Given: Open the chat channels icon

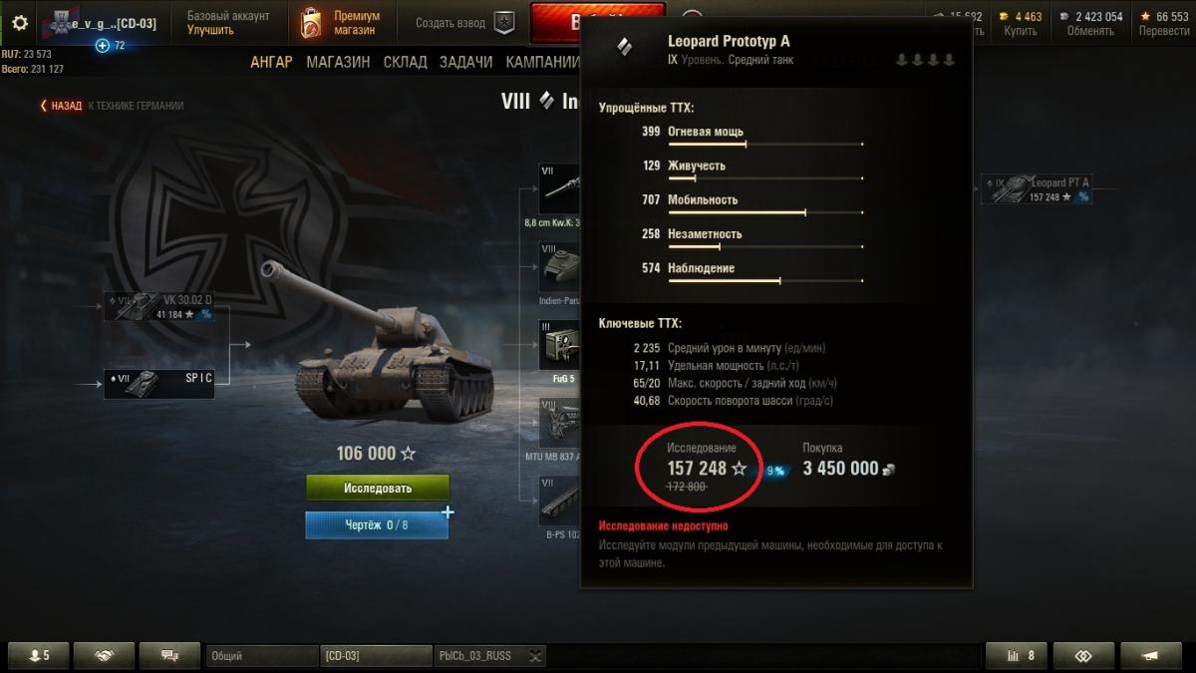Looking at the screenshot, I should point(169,655).
